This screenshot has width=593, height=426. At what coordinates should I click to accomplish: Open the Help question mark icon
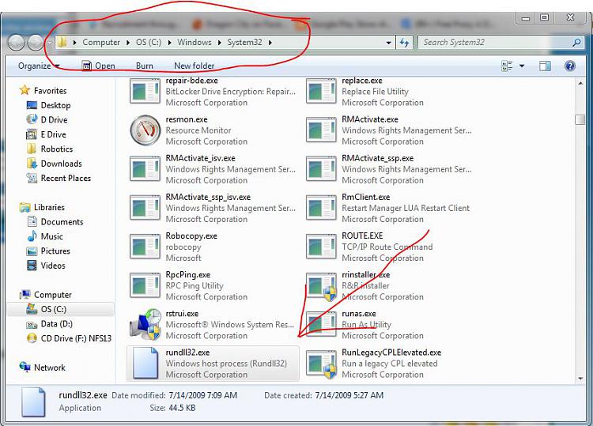click(x=570, y=66)
